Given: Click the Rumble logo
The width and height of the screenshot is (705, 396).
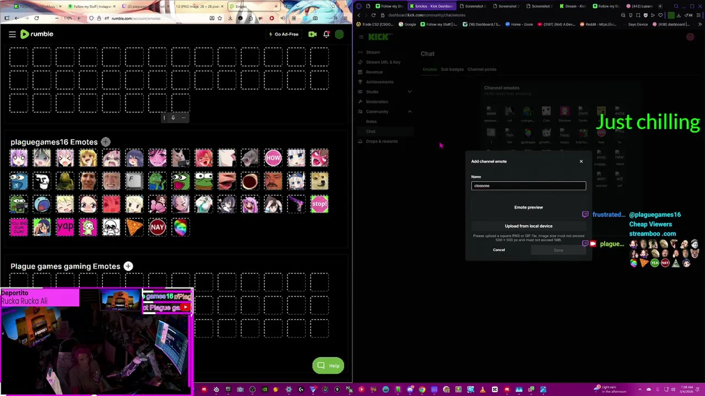Looking at the screenshot, I should click(x=37, y=34).
